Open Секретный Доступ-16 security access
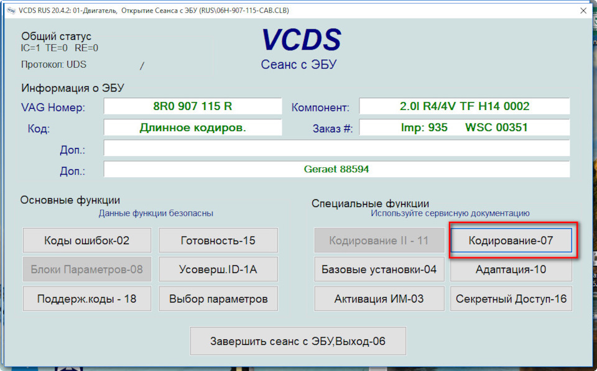The height and width of the screenshot is (371, 597). [x=511, y=298]
